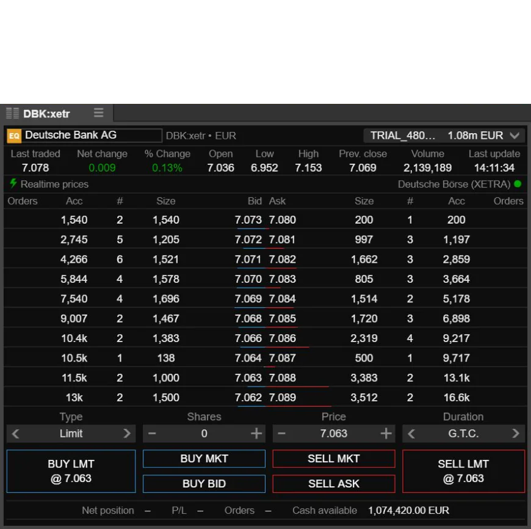Click the Volume value 2,139,189

(x=427, y=168)
